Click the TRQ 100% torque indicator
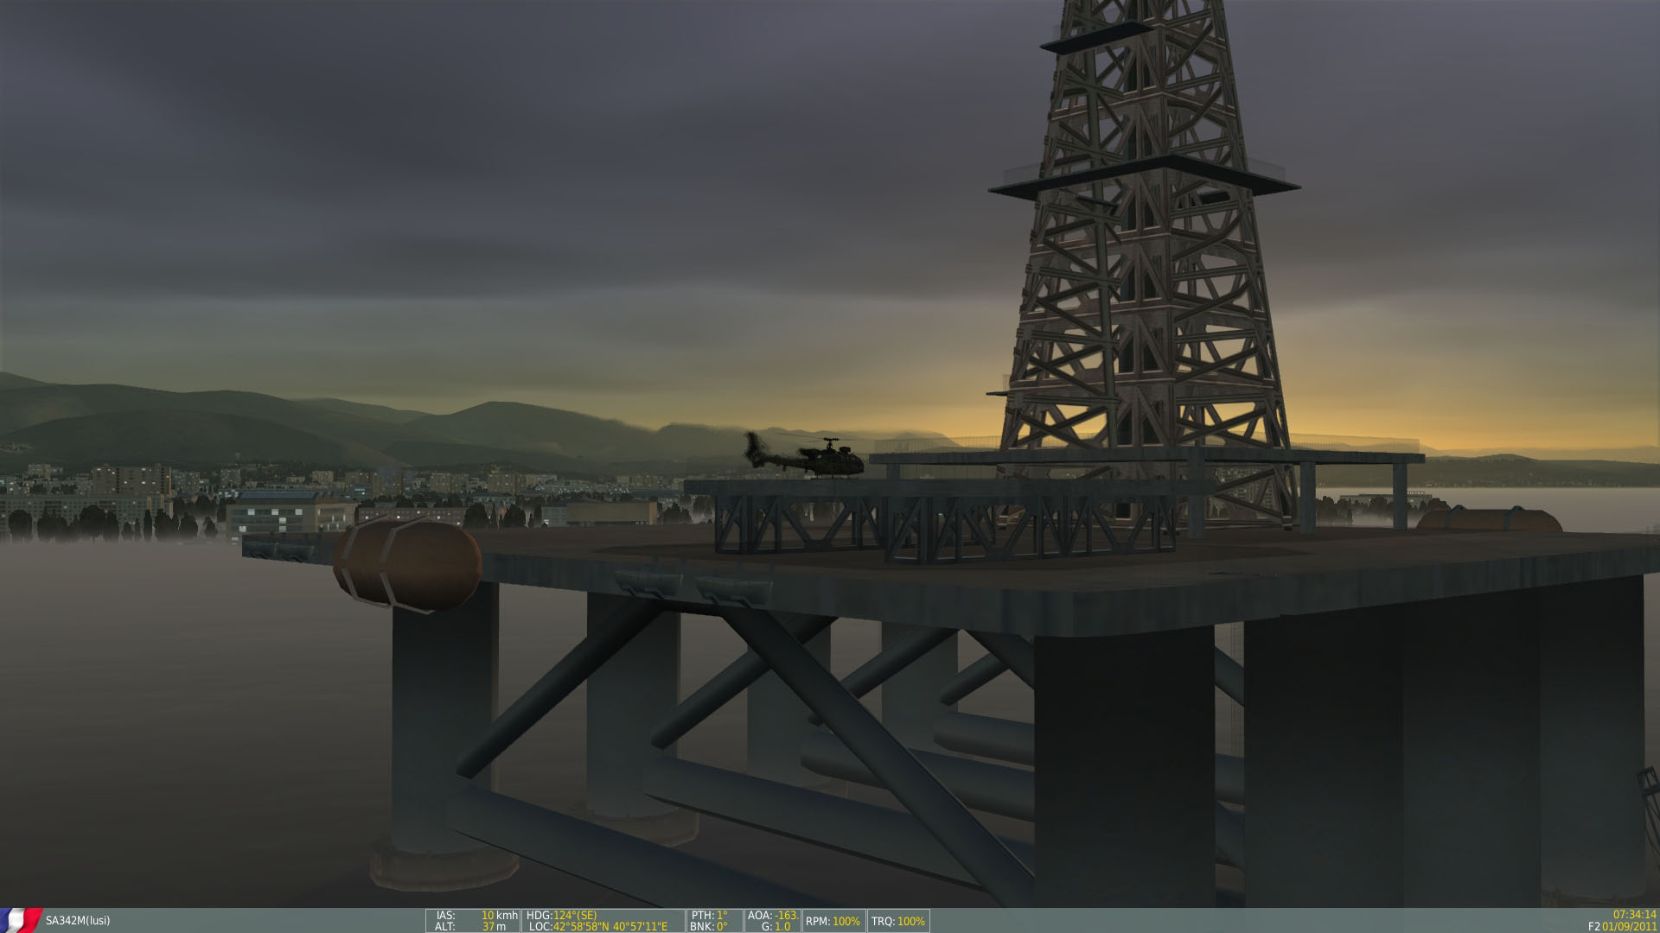Viewport: 1660px width, 933px height. pos(898,922)
